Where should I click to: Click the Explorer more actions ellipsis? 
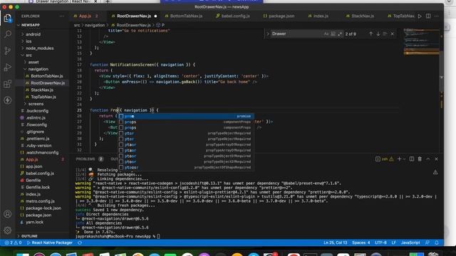point(62,16)
